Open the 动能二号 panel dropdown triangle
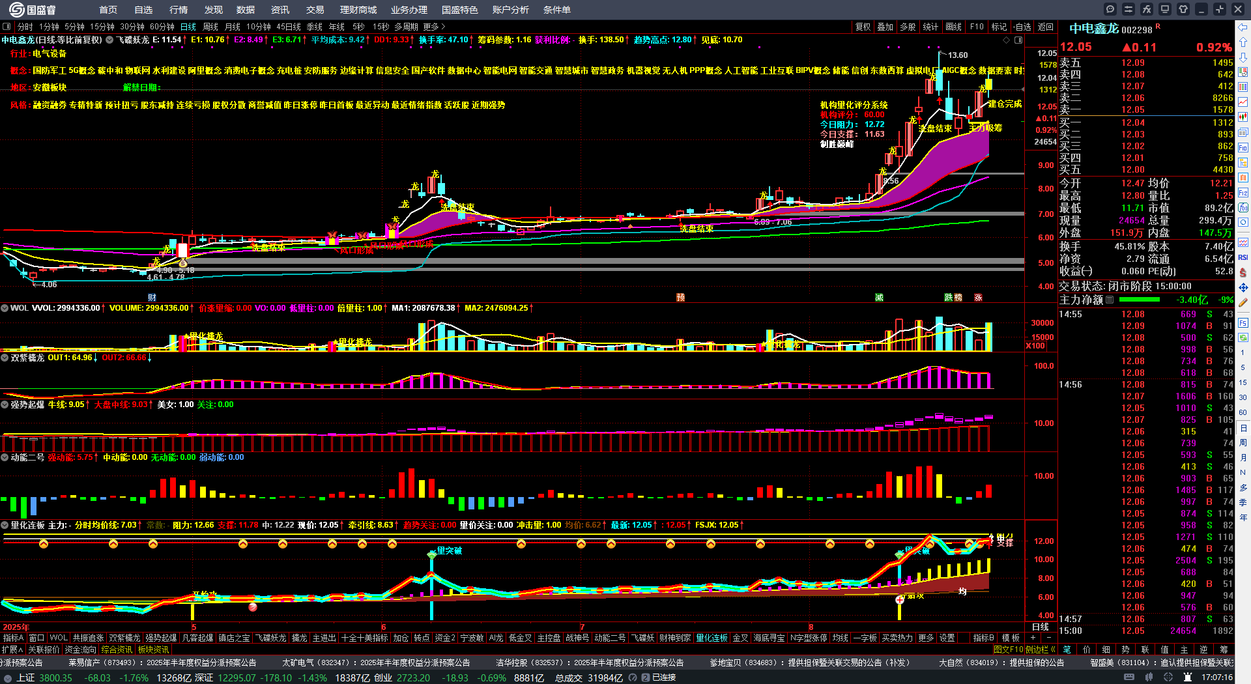Viewport: 1251px width, 684px height. tap(5, 457)
